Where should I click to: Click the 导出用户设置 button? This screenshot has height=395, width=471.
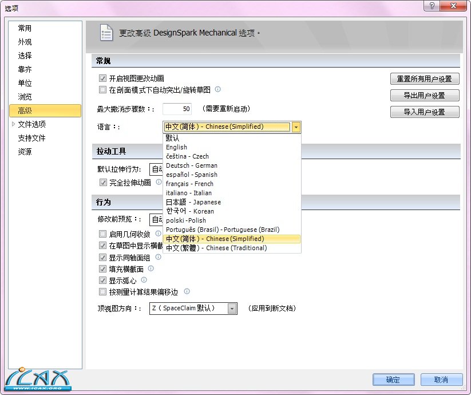click(x=425, y=96)
